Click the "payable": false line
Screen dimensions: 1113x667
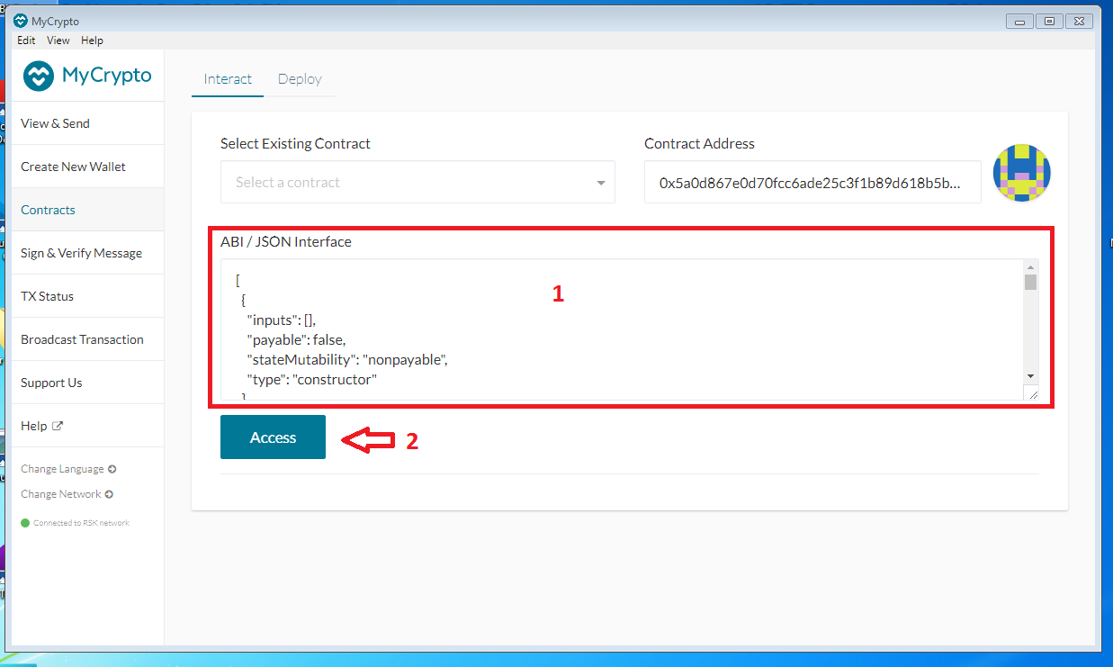(296, 339)
